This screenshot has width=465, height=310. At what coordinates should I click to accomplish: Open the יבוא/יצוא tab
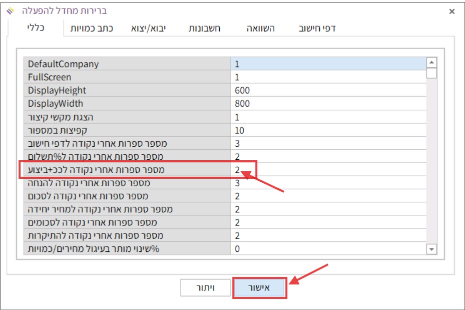(x=149, y=29)
